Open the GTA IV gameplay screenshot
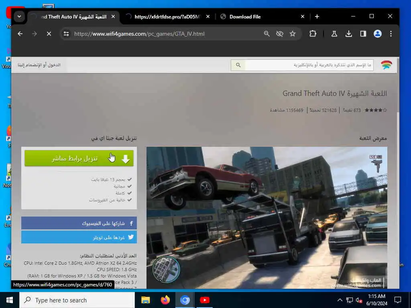This screenshot has height=308, width=411. [x=267, y=218]
